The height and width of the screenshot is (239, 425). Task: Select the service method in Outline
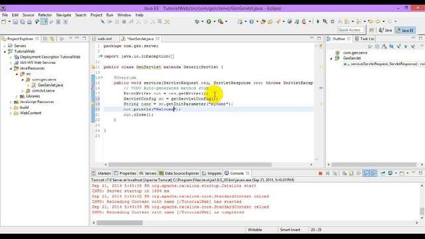384,64
